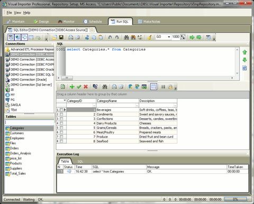
Task: Click the green checkmark post changes icon
Action: (79, 87)
